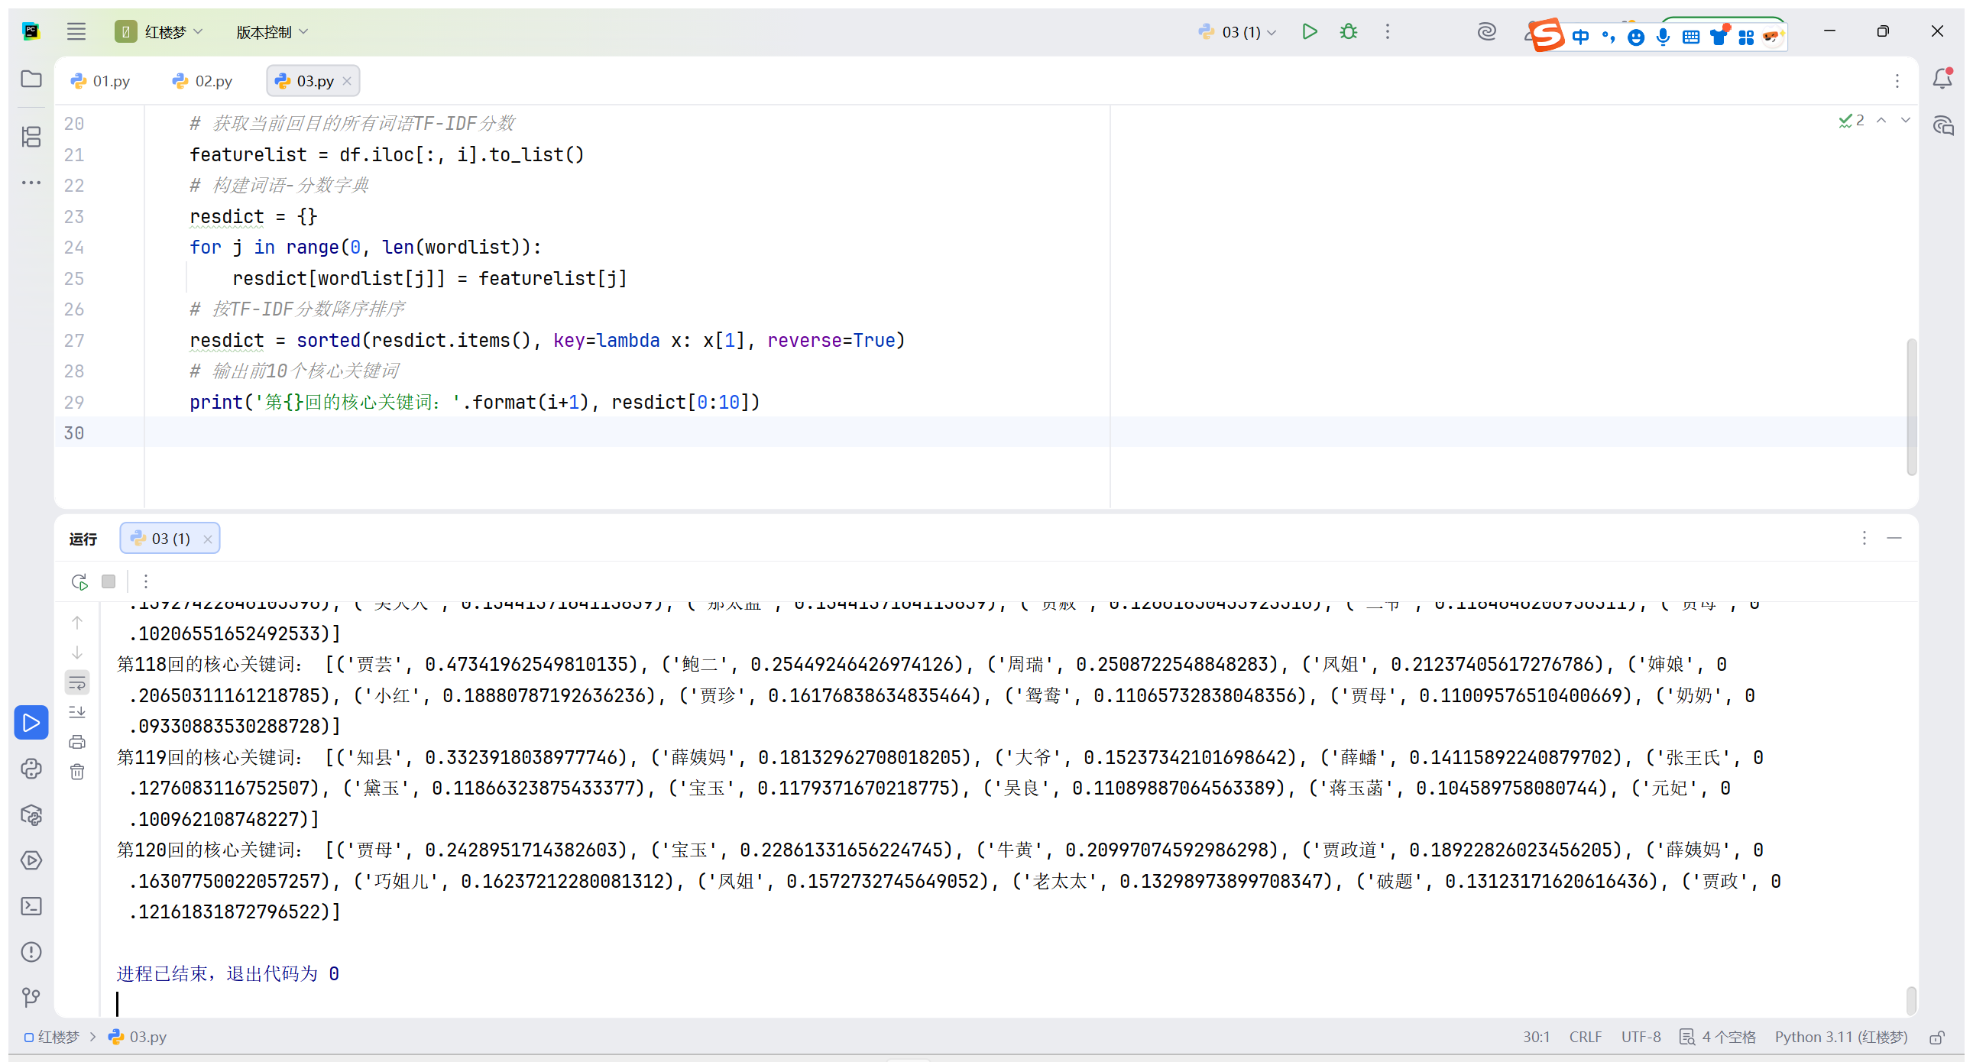The image size is (1973, 1062).
Task: Toggle scroll to end in the console
Action: click(x=77, y=712)
